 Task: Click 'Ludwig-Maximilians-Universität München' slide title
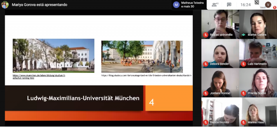click(x=83, y=98)
